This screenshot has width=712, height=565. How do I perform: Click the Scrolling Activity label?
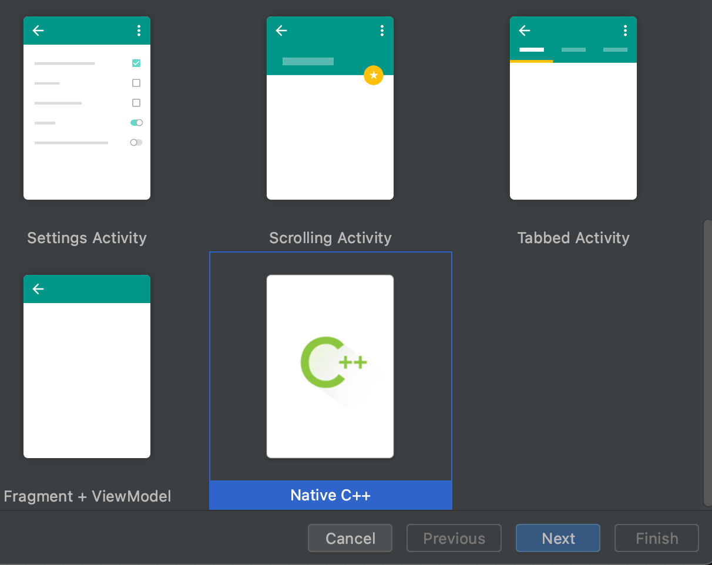point(330,238)
